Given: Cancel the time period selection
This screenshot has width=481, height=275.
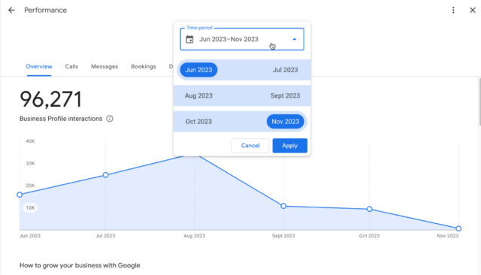Looking at the screenshot, I should 250,146.
